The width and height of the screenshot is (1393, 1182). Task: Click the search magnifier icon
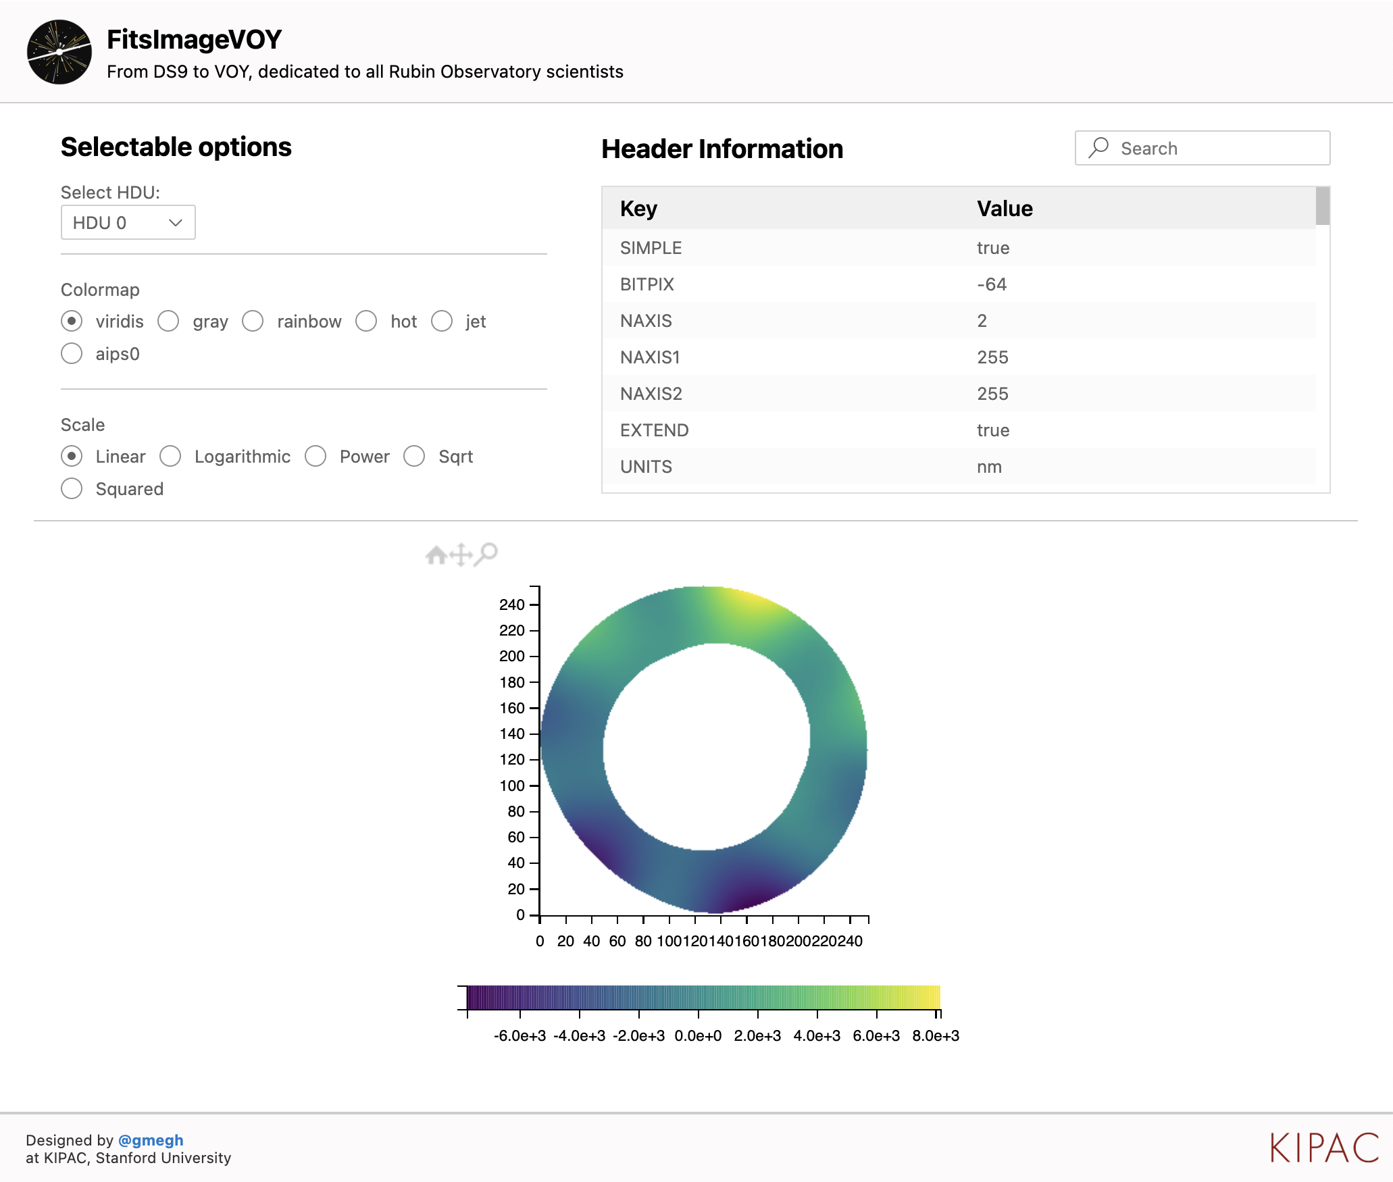click(x=1099, y=148)
